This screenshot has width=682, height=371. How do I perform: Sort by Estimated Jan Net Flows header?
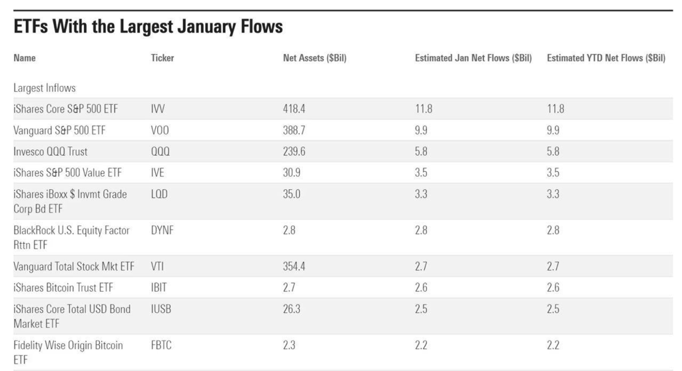coord(473,58)
